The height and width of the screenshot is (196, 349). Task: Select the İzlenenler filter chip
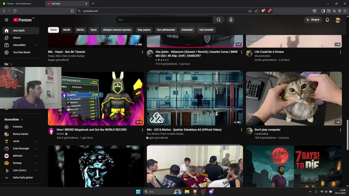(x=187, y=30)
